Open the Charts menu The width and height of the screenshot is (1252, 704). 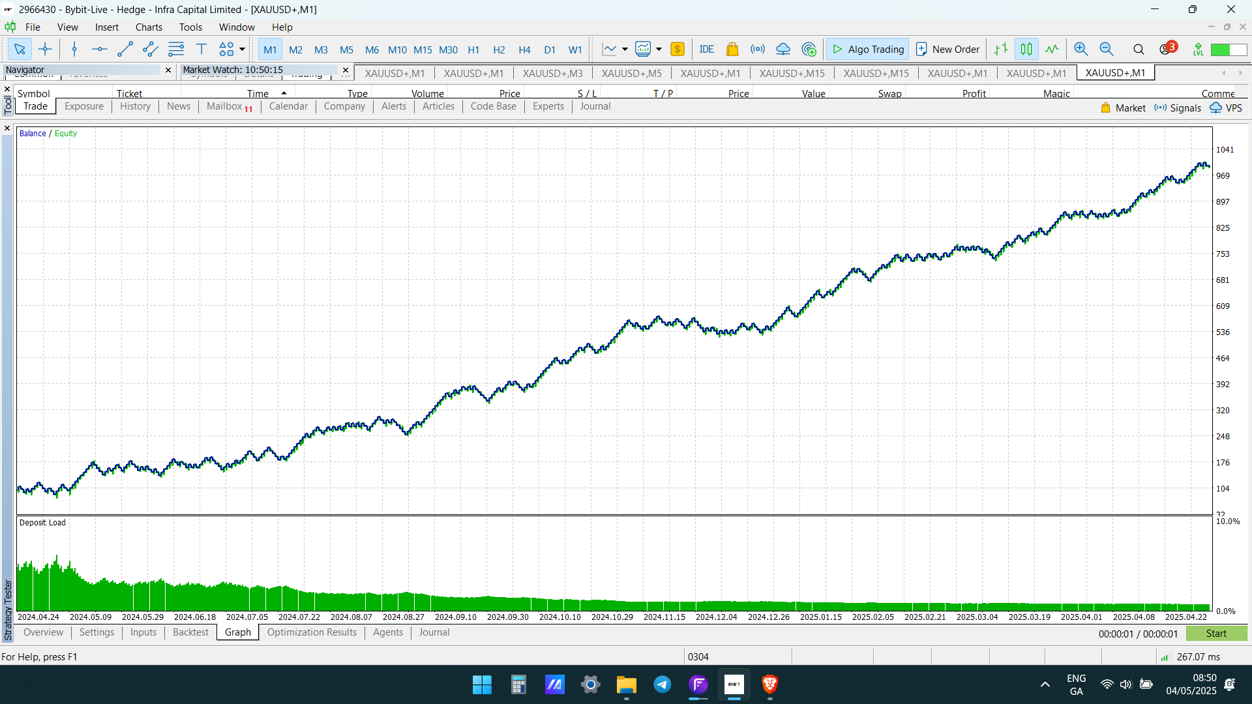pos(149,27)
